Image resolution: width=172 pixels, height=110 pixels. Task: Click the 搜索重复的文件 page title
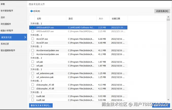point(37,4)
